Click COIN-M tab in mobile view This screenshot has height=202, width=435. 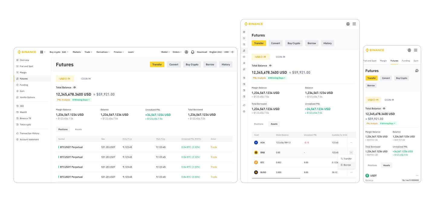389,100
